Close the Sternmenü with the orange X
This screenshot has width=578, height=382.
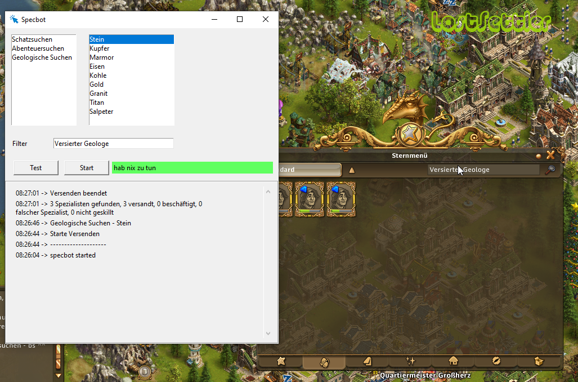[x=550, y=156]
